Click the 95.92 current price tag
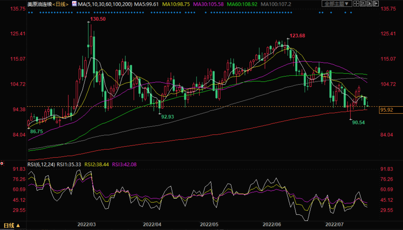403x230 pixels. pyautogui.click(x=387, y=110)
